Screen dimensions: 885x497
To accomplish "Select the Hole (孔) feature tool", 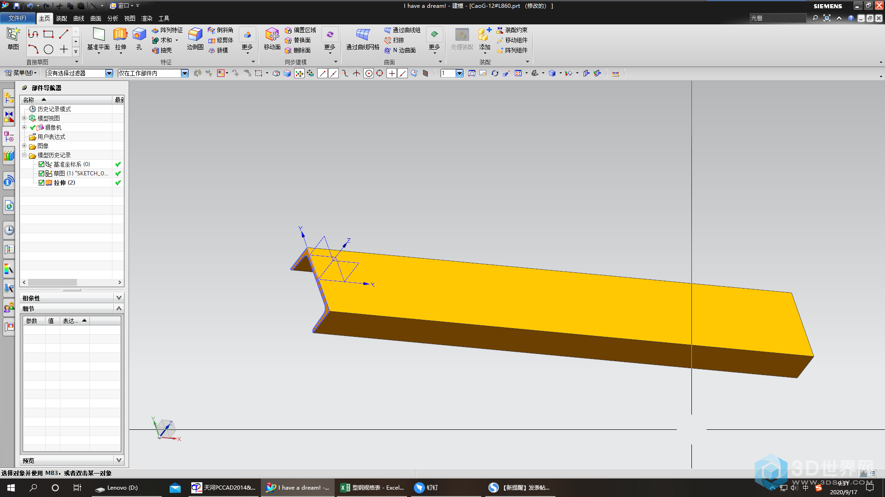I will tap(139, 39).
